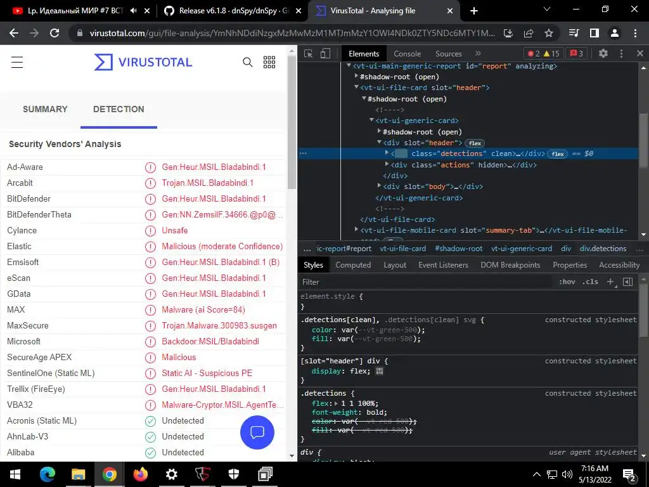Toggle Chrome side panel
649x487 pixels.
594,33
